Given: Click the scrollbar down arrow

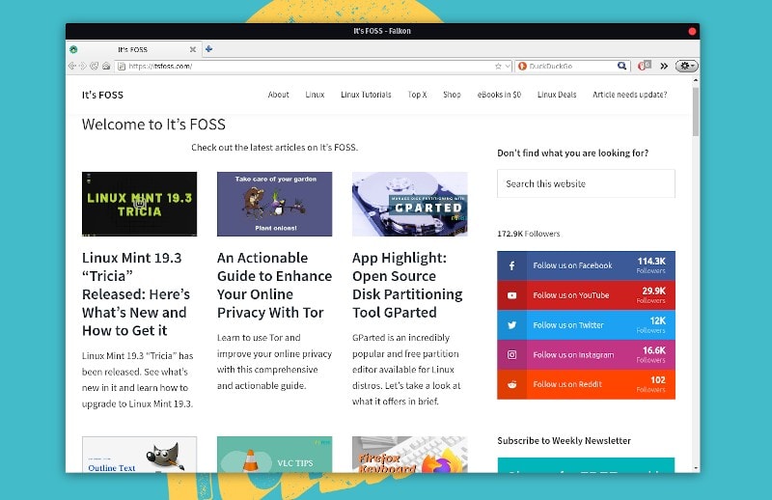Looking at the screenshot, I should click(x=695, y=468).
